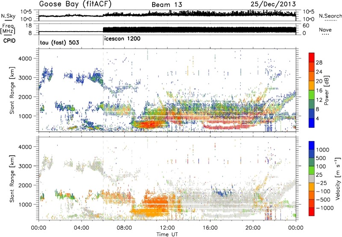The image size is (342, 237).
Task: Click the "500" tick on Velocity colorbar
Action: click(x=321, y=158)
